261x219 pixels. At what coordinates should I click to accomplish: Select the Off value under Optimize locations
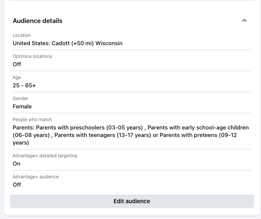[17, 64]
